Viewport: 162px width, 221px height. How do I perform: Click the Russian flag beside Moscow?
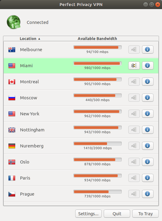click(12, 98)
